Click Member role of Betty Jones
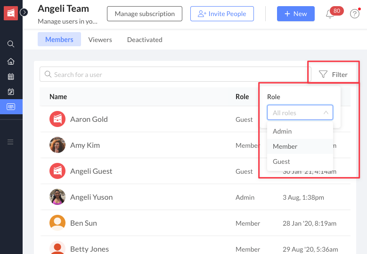 (248, 249)
